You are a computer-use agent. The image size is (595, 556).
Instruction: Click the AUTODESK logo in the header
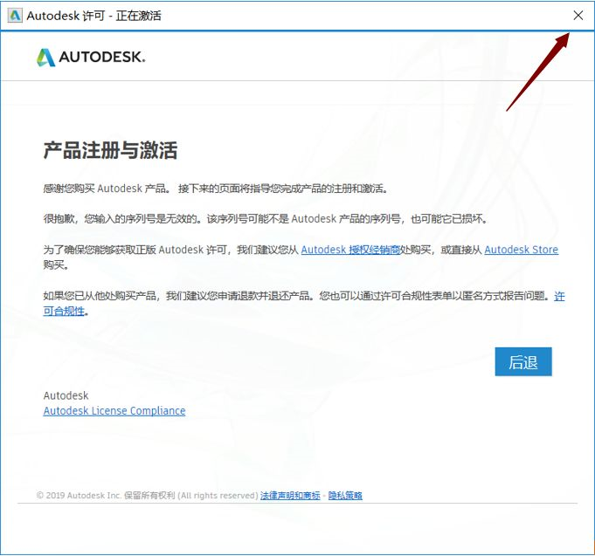(x=91, y=58)
